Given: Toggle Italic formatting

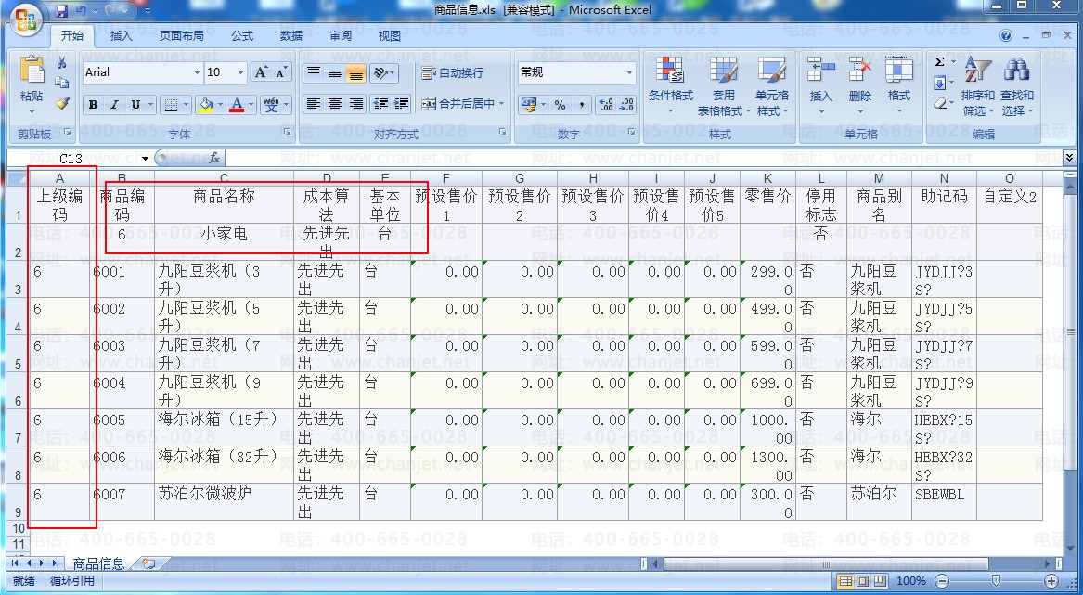Looking at the screenshot, I should pyautogui.click(x=114, y=105).
